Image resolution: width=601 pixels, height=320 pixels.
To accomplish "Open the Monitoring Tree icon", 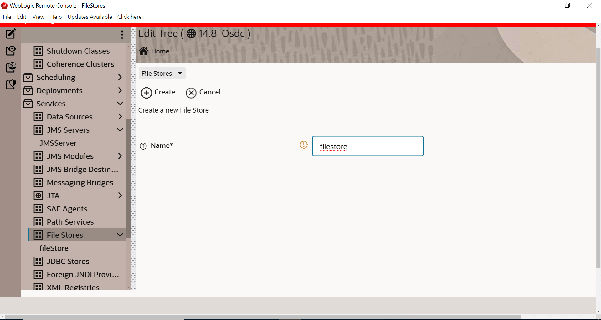I will 11,67.
